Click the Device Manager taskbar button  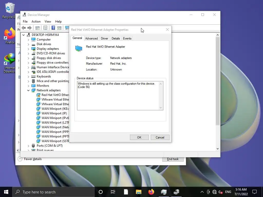(176, 192)
